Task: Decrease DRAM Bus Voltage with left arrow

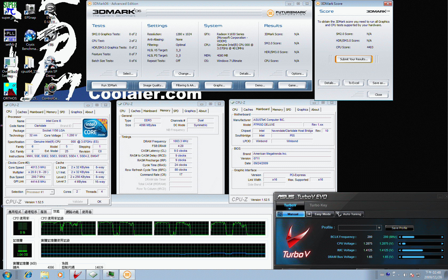Action: 400,257
